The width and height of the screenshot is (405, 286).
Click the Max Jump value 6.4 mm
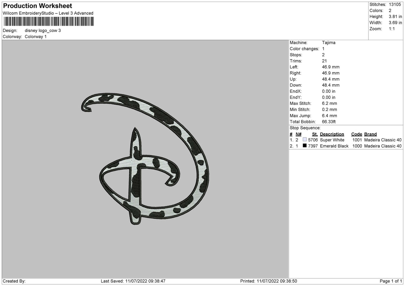[329, 116]
